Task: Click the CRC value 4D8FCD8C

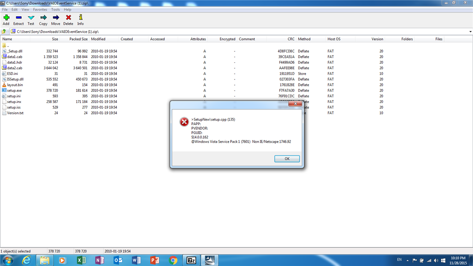Action: (x=286, y=51)
